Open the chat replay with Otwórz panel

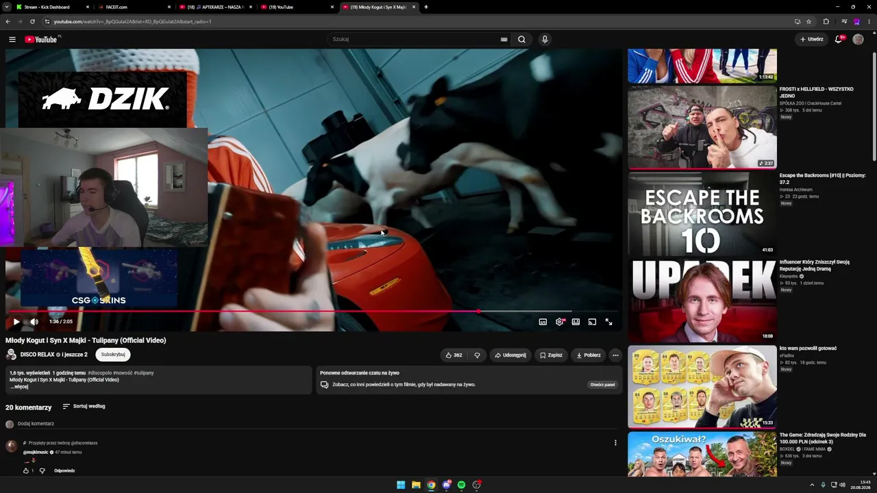(602, 385)
